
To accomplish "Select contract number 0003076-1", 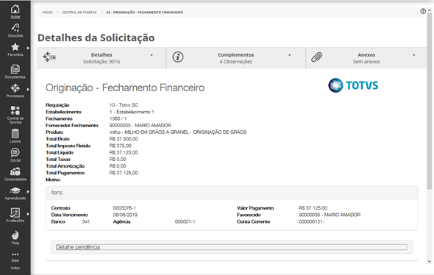I will [124, 208].
